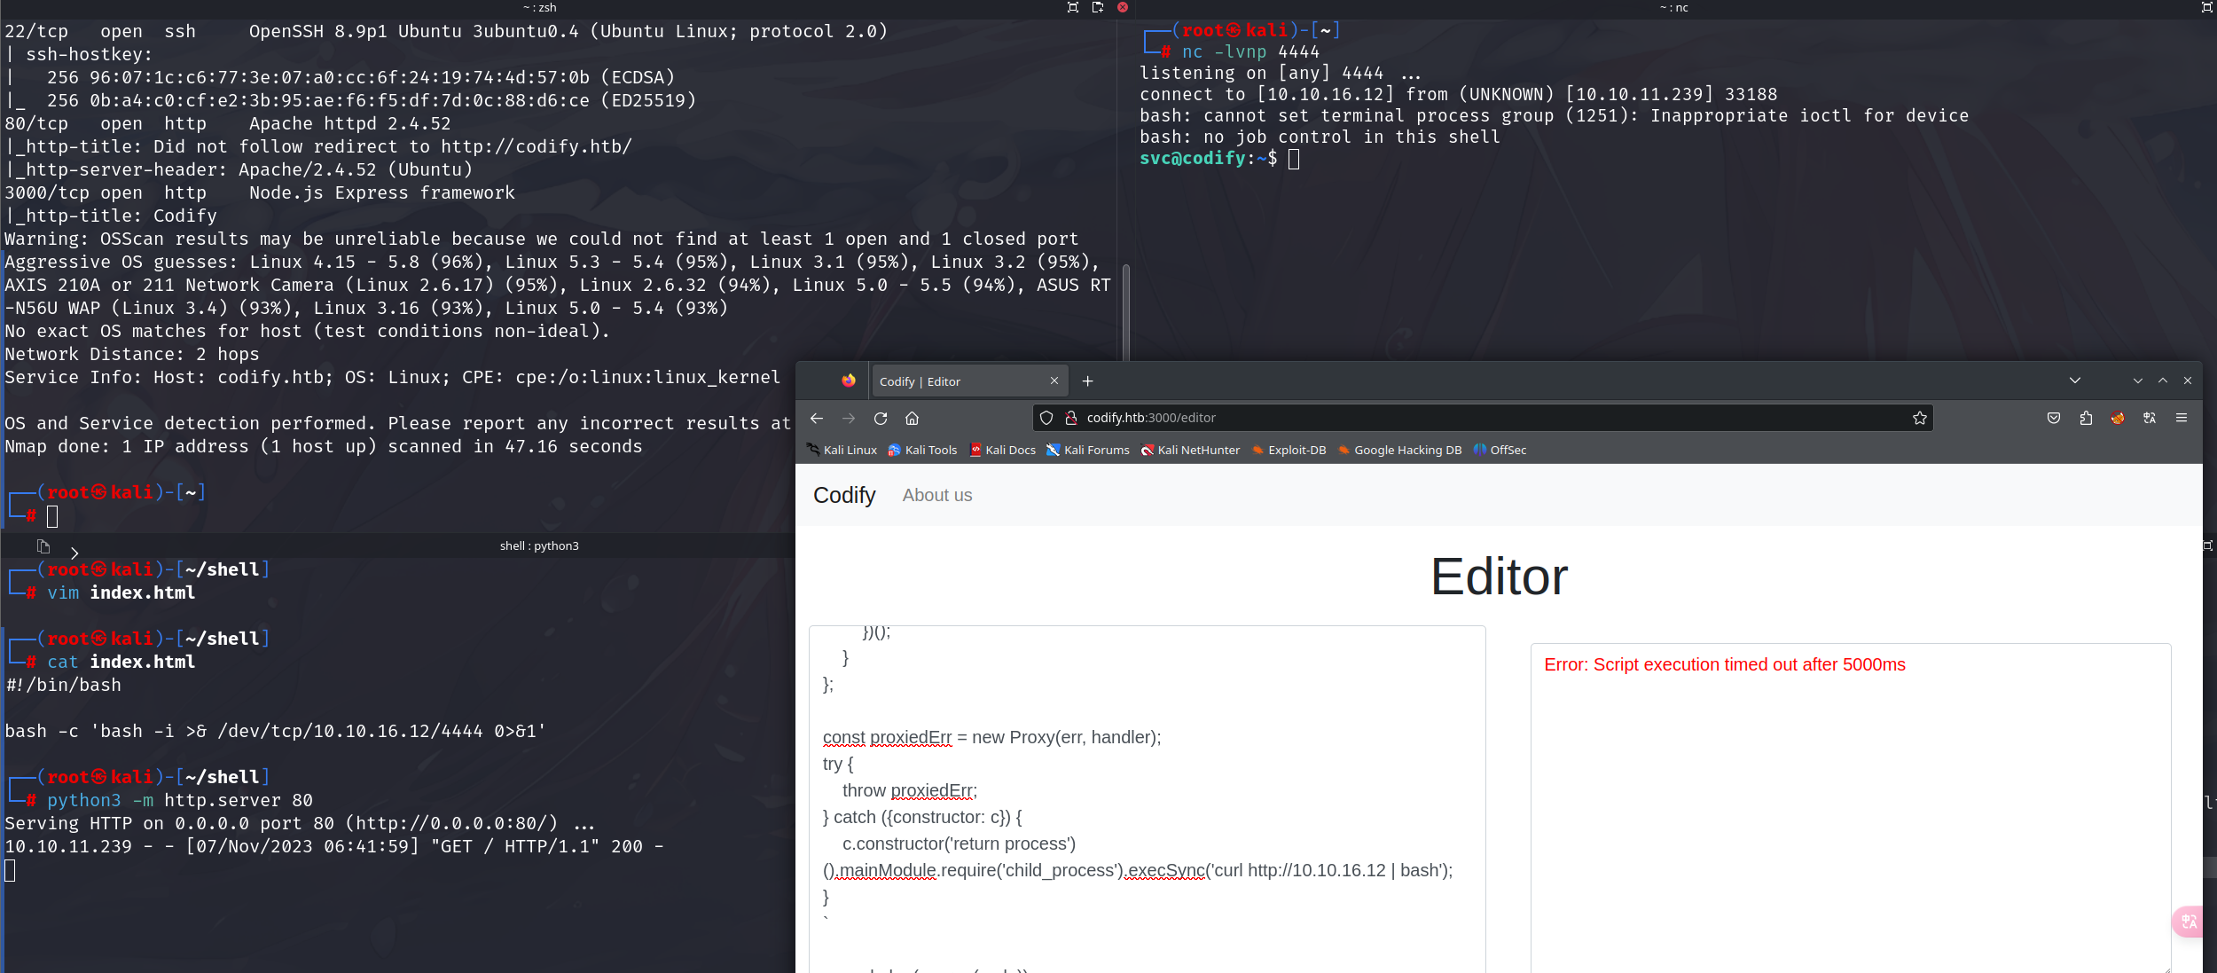Expand the list all tabs chevron

point(2075,381)
